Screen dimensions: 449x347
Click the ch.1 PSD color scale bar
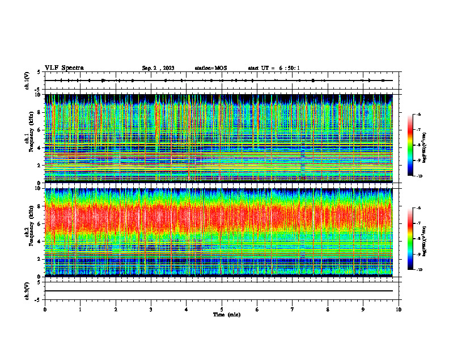click(410, 145)
